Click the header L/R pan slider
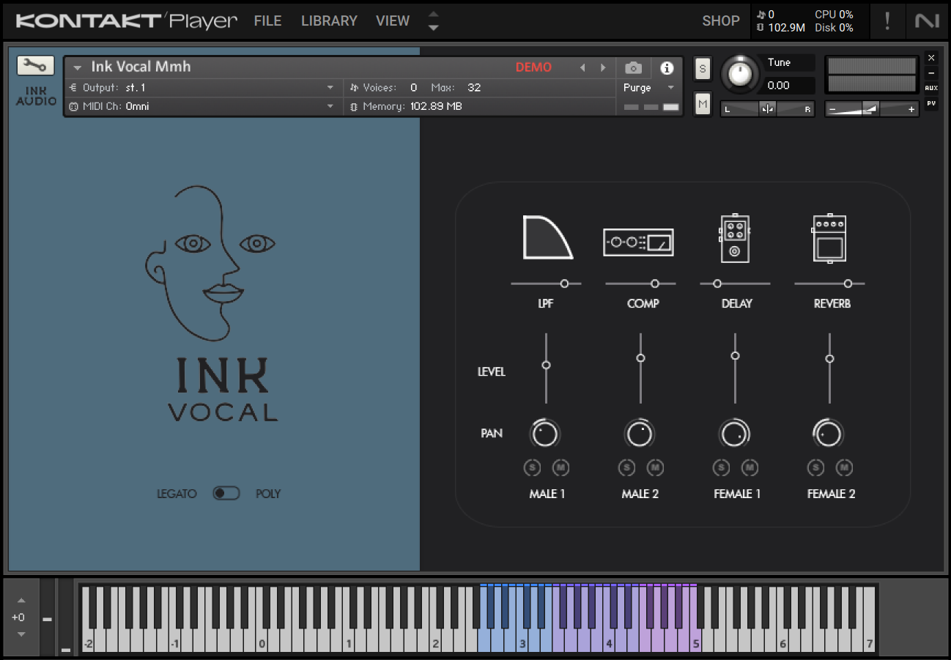 [767, 109]
